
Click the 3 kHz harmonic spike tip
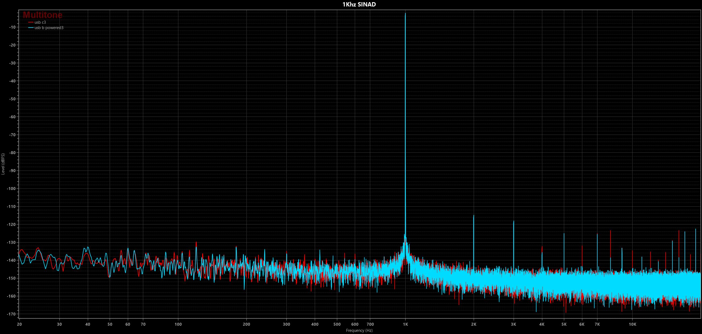coord(514,221)
